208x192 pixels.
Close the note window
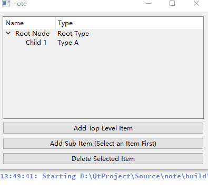tap(196, 3)
